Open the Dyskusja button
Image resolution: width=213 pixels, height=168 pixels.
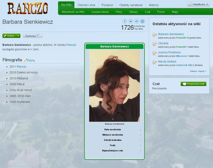33,36
